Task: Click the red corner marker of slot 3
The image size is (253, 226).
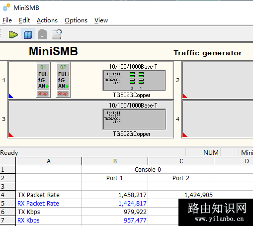Action: coord(10,135)
